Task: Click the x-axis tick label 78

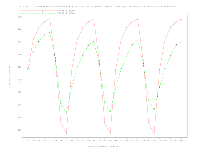Action: coord(171,140)
